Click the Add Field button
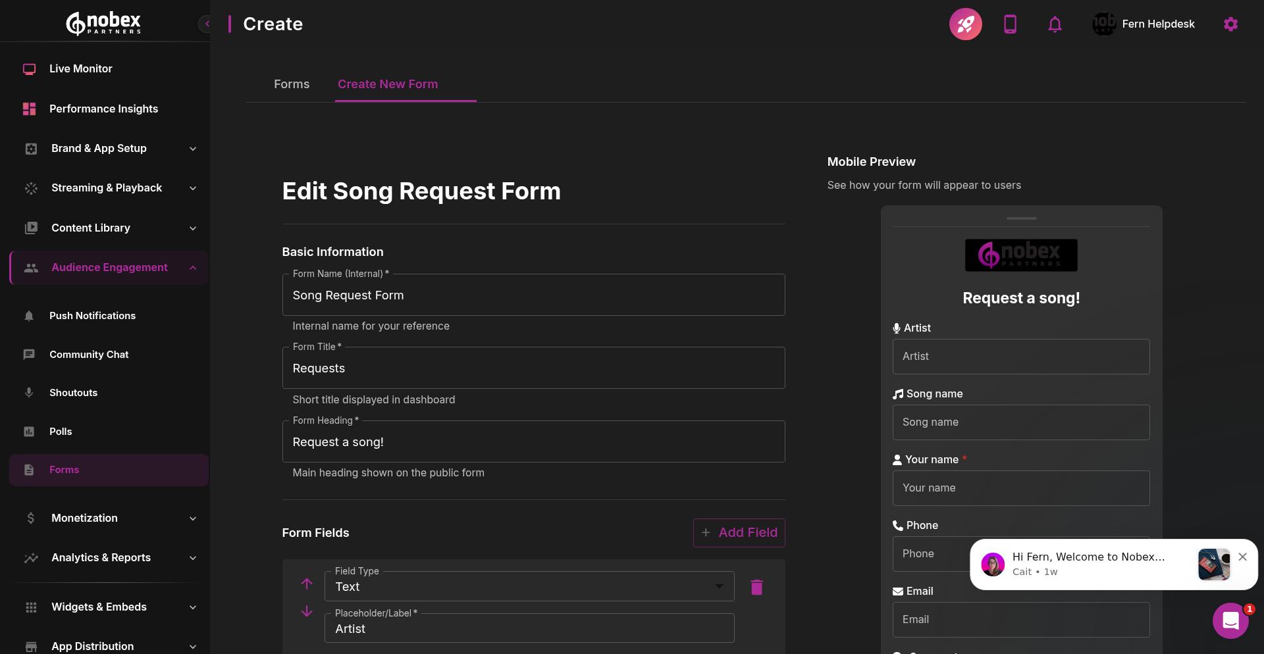This screenshot has height=654, width=1264. point(739,532)
